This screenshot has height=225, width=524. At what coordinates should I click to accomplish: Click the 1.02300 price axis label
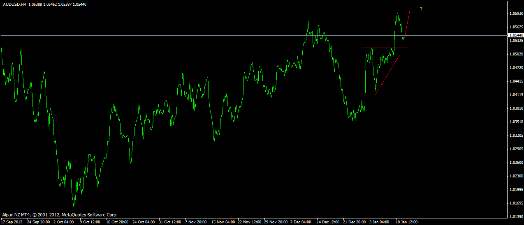pyautogui.click(x=516, y=176)
